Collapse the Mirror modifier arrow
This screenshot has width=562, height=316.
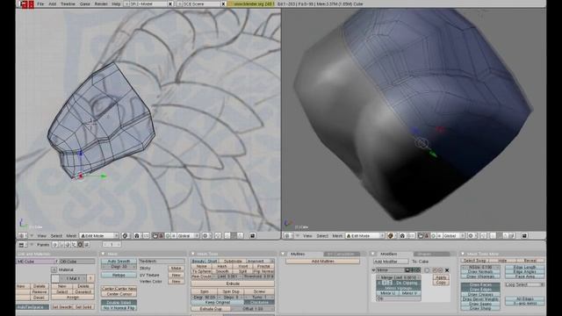tap(374, 270)
